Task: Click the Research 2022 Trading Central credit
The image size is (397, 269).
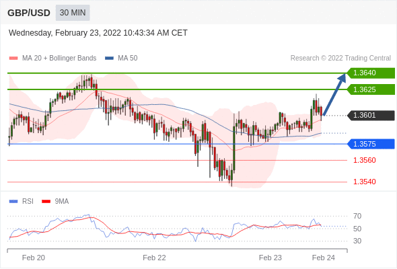Action: point(340,59)
